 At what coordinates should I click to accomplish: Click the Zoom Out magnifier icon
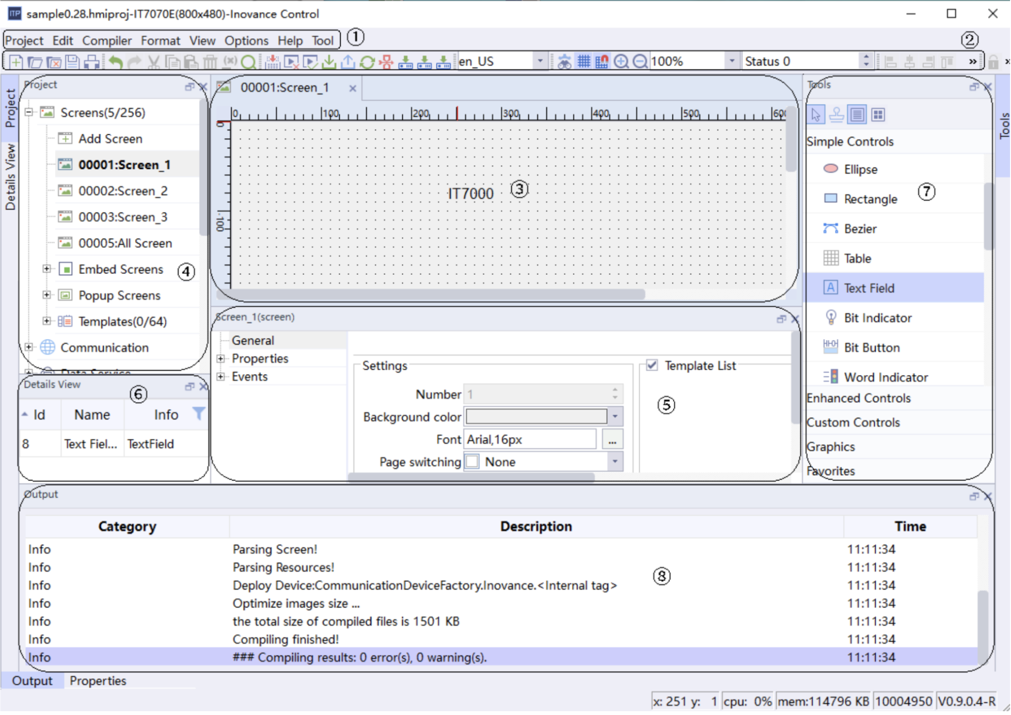pos(640,62)
